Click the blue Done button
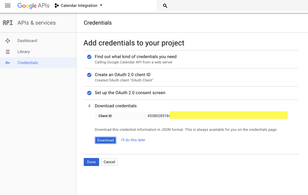The image size is (308, 195). tap(91, 162)
